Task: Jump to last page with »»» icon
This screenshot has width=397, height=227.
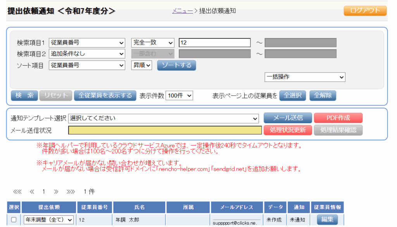Action: [71, 192]
